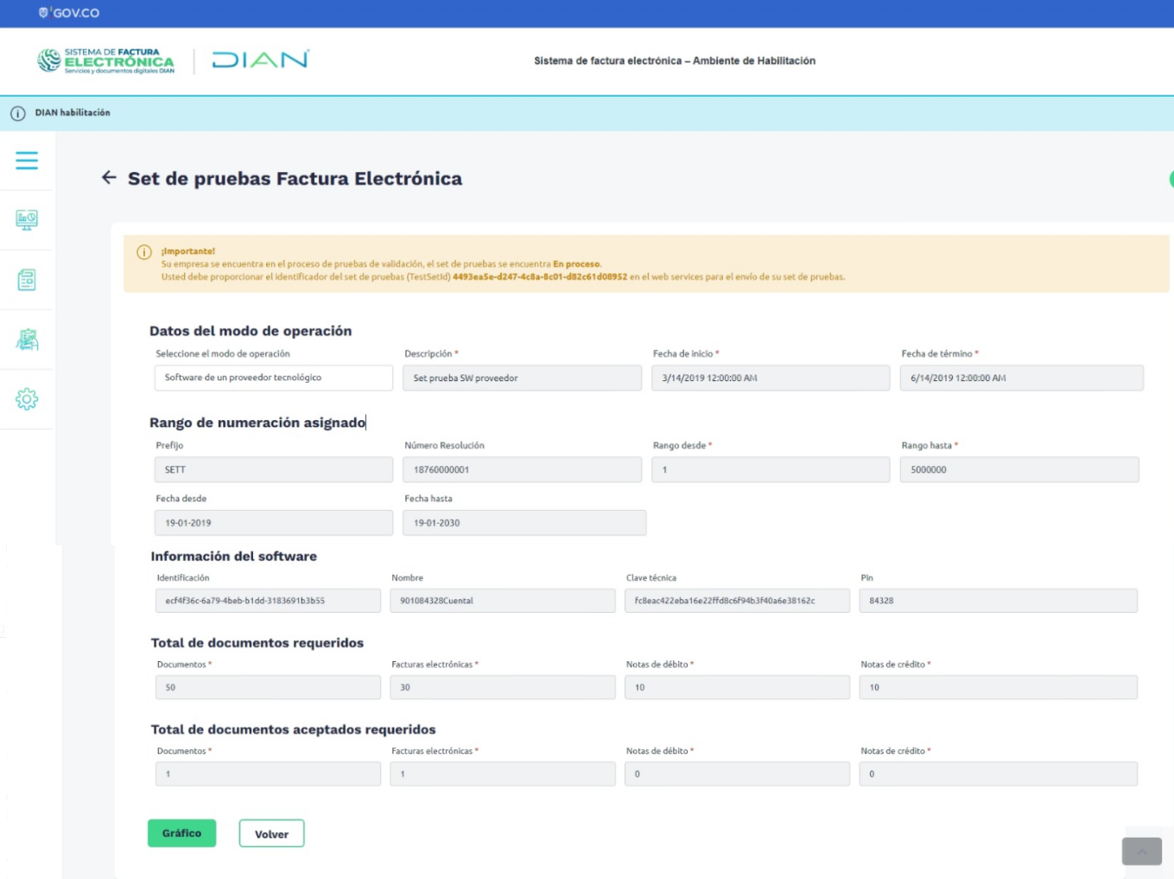Click the Sistema de Factura Electrónica logo
1174x879 pixels.
pyautogui.click(x=105, y=61)
